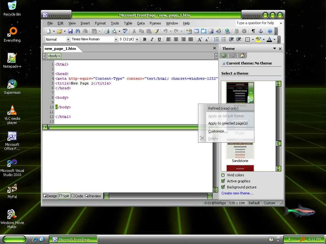Align text right
Screen dimensions: 326x244
click(x=183, y=39)
